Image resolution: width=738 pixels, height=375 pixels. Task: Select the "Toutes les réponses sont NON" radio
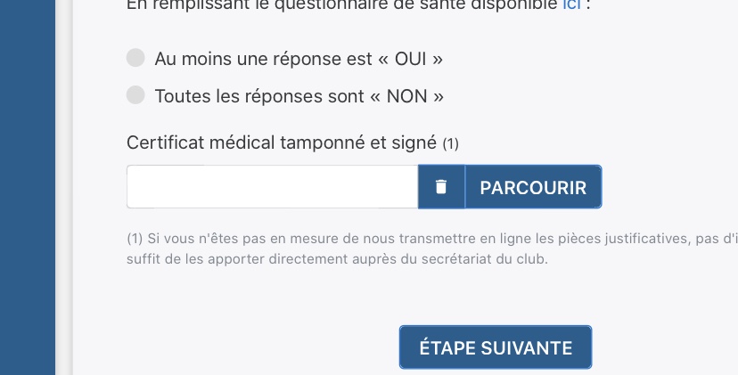point(135,95)
